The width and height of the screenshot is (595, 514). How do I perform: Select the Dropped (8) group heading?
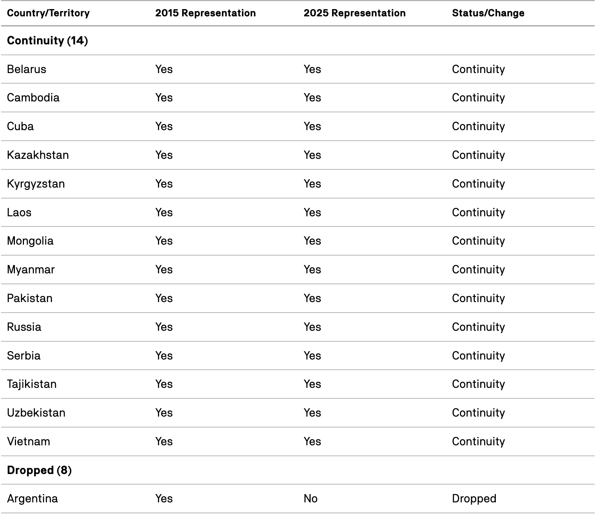(39, 470)
